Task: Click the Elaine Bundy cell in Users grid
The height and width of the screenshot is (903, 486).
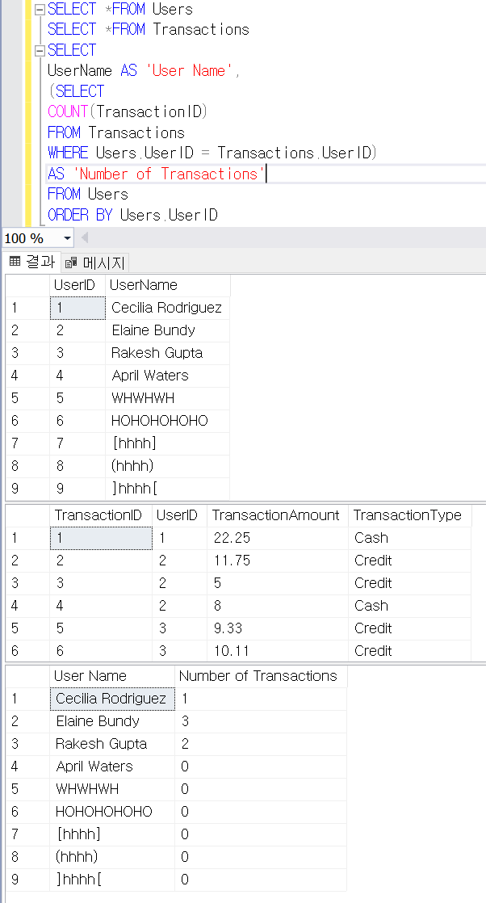Action: click(168, 330)
